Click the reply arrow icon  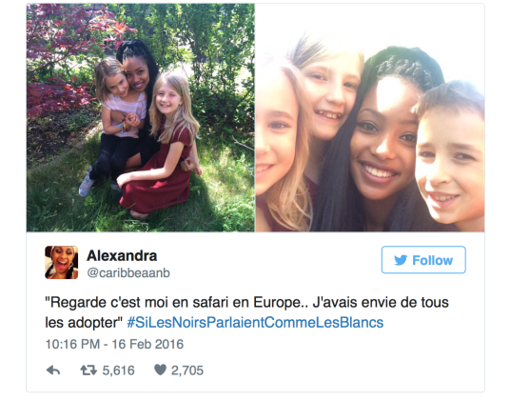53,371
